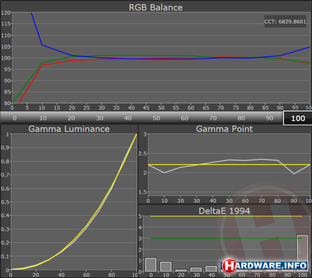Viewport: 312px width, 278px height.
Task: Click the Gamma Point panel title
Action: pos(224,129)
